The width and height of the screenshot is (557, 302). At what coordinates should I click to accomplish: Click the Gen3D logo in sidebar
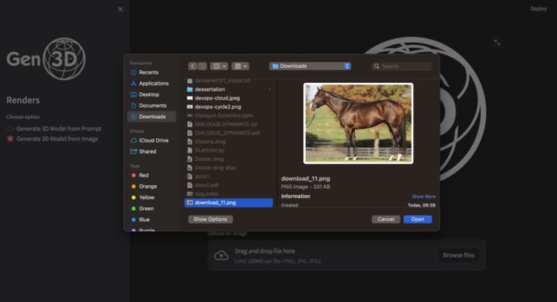(46, 59)
